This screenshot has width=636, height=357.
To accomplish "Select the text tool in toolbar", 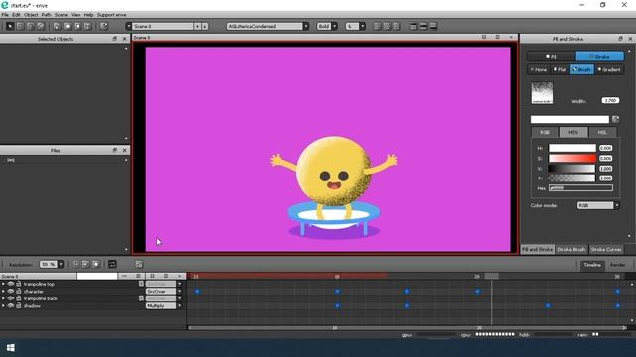I will (87, 26).
